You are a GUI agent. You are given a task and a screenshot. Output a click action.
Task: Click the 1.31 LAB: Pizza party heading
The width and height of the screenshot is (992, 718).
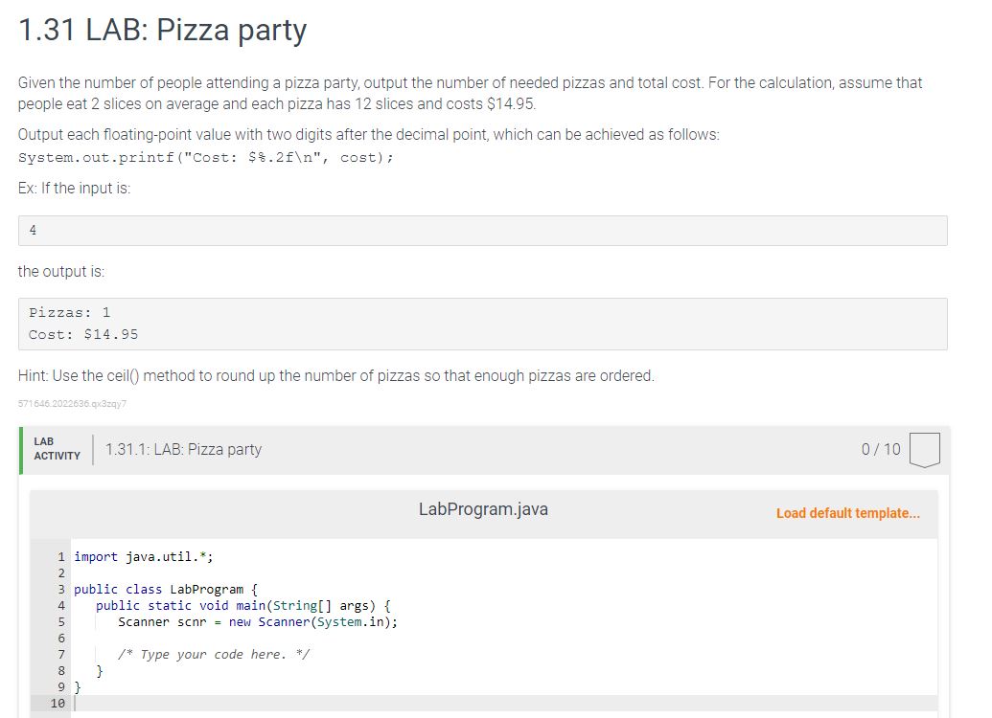click(x=161, y=30)
